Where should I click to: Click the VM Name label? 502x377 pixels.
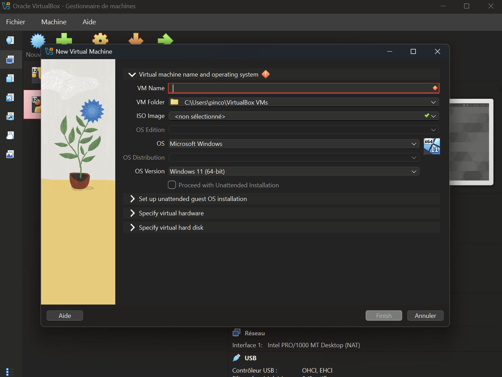point(151,88)
